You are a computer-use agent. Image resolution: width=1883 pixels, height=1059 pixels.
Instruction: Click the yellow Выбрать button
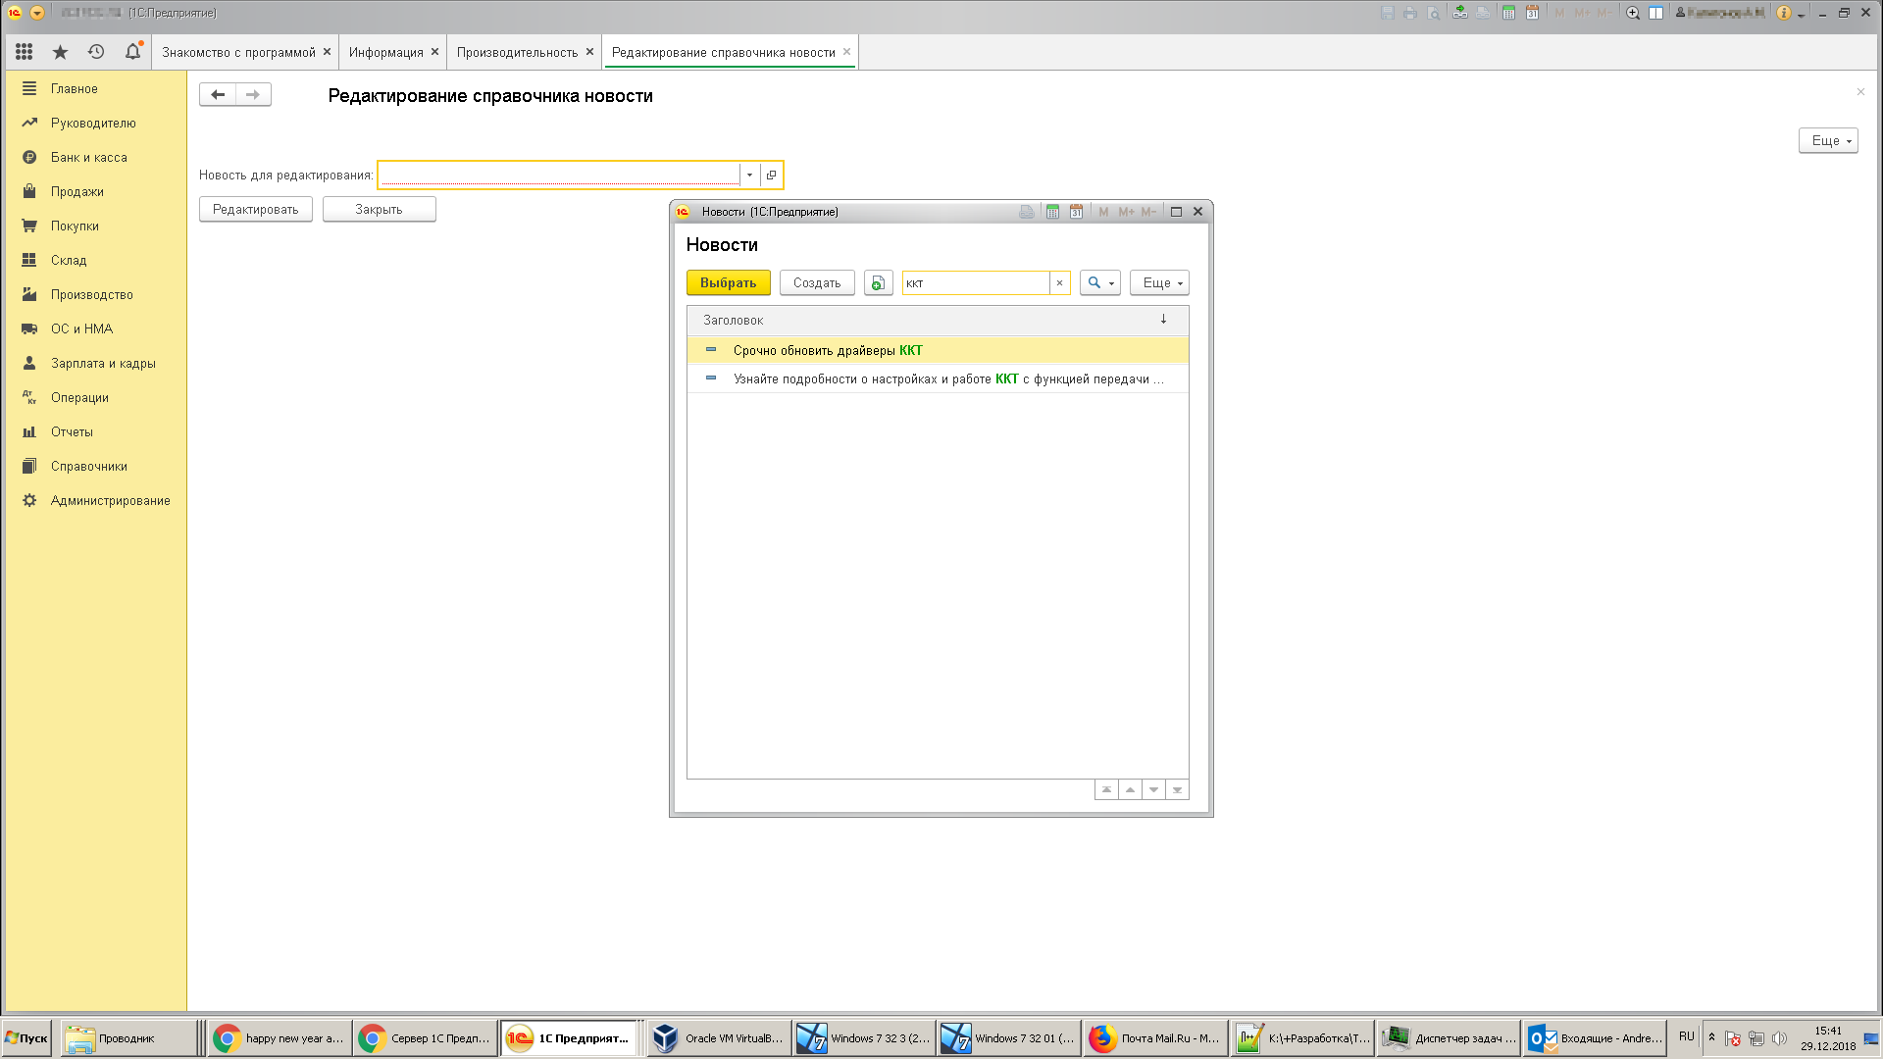point(728,282)
